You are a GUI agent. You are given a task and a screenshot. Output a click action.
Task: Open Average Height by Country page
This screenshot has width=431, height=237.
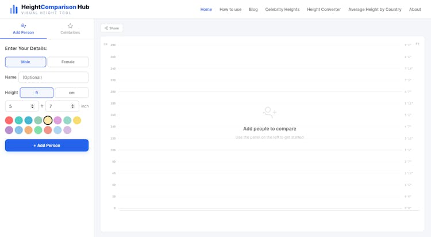coord(375,10)
